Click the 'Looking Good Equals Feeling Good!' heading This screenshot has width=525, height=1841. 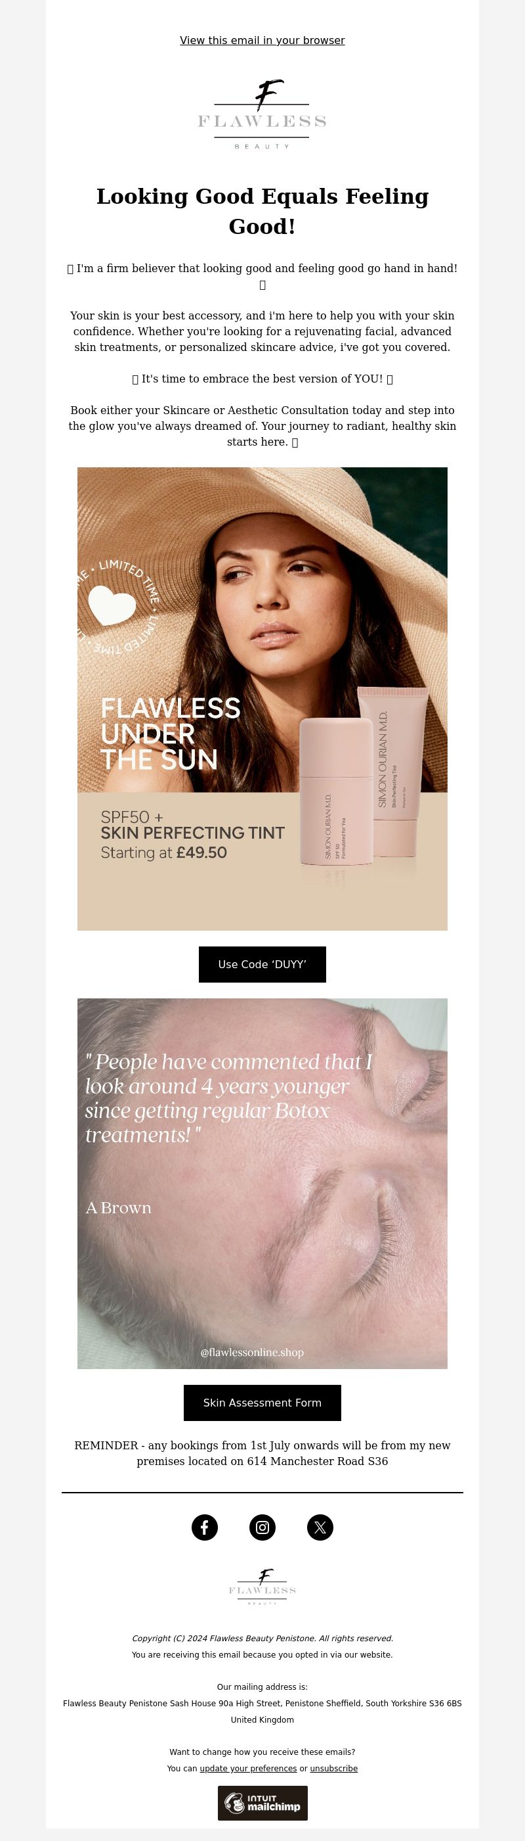262,211
